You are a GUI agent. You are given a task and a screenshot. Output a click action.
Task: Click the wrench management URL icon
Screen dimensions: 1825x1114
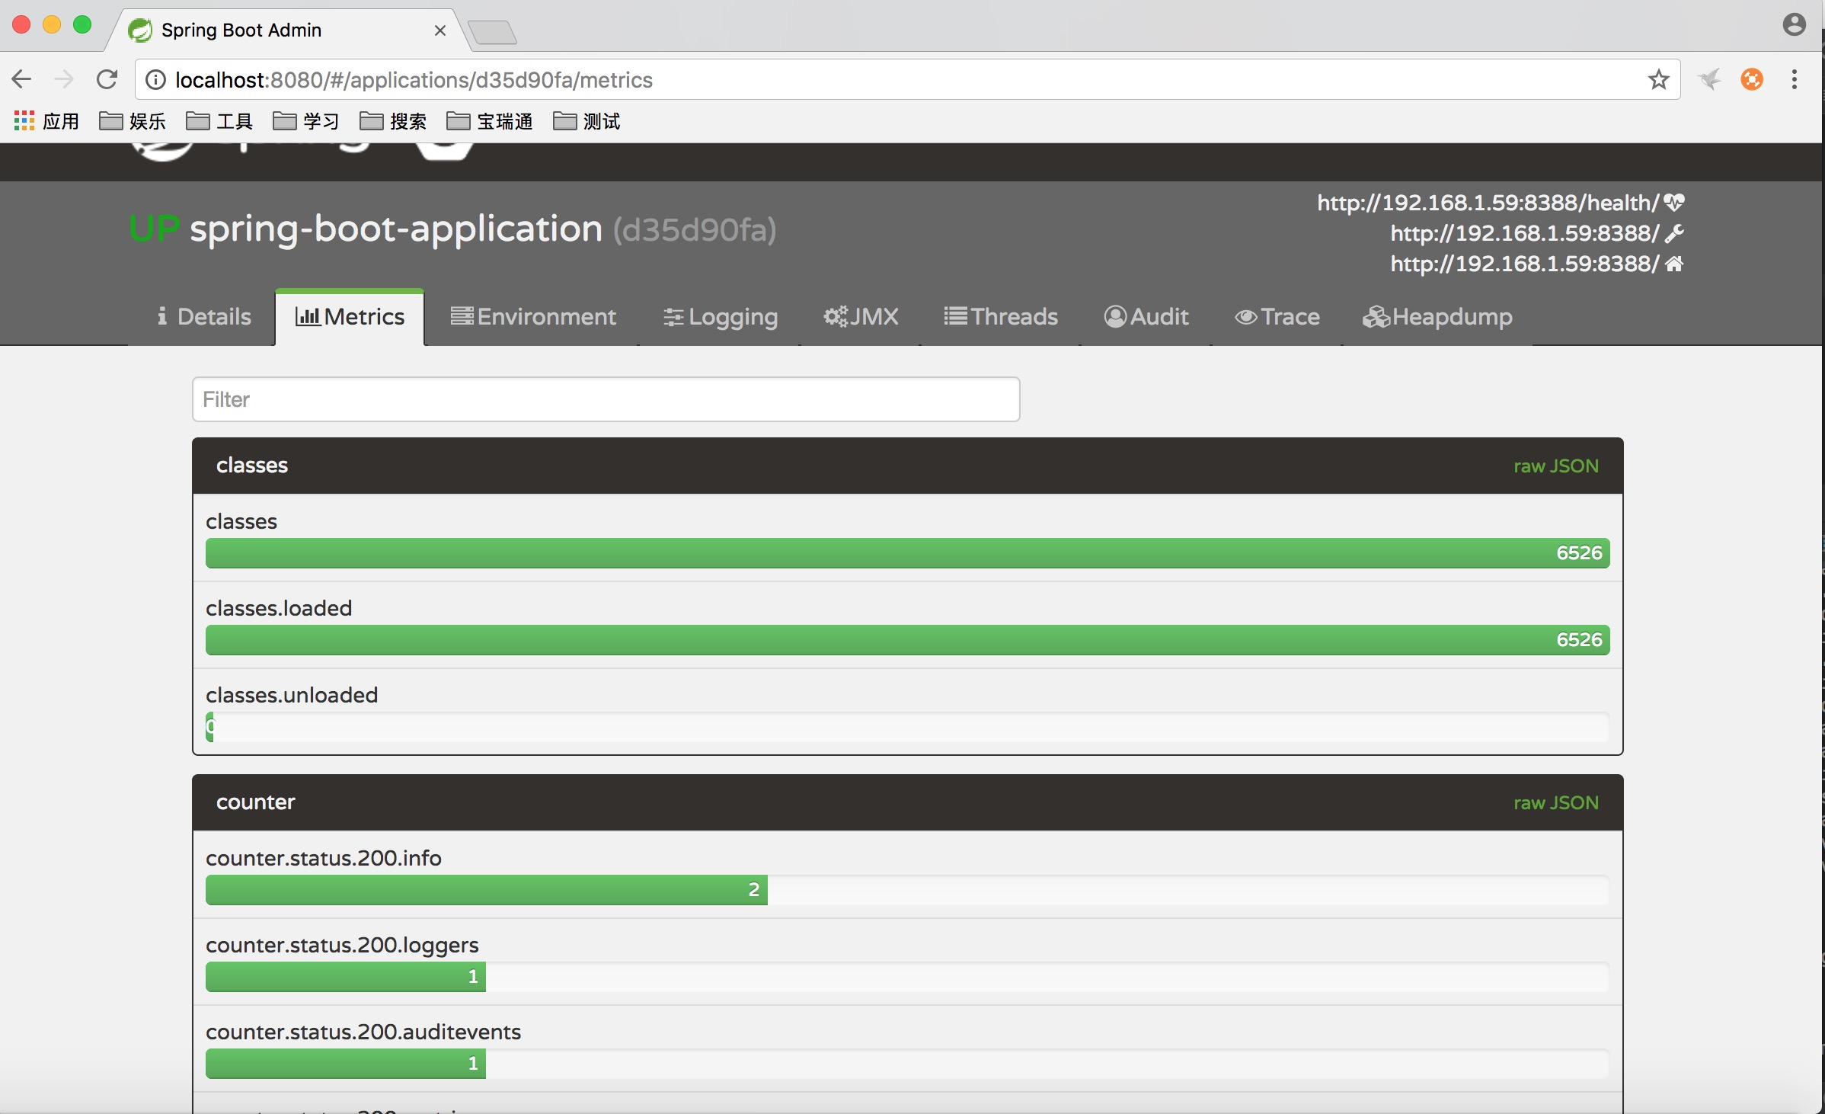[x=1673, y=233]
